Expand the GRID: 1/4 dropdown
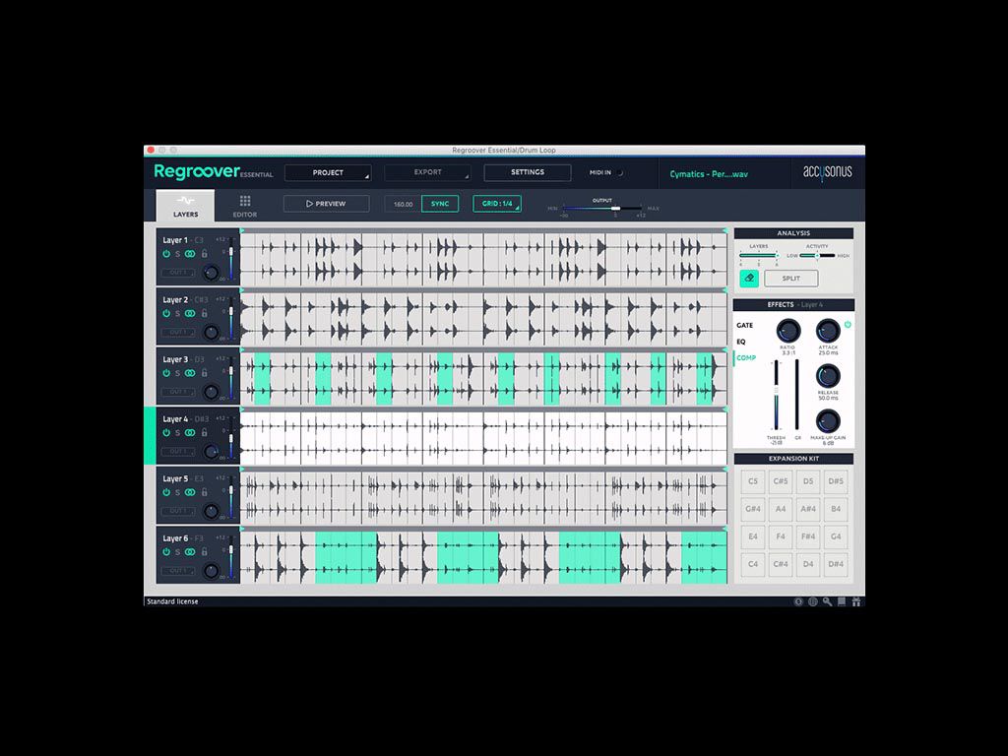 pyautogui.click(x=497, y=204)
